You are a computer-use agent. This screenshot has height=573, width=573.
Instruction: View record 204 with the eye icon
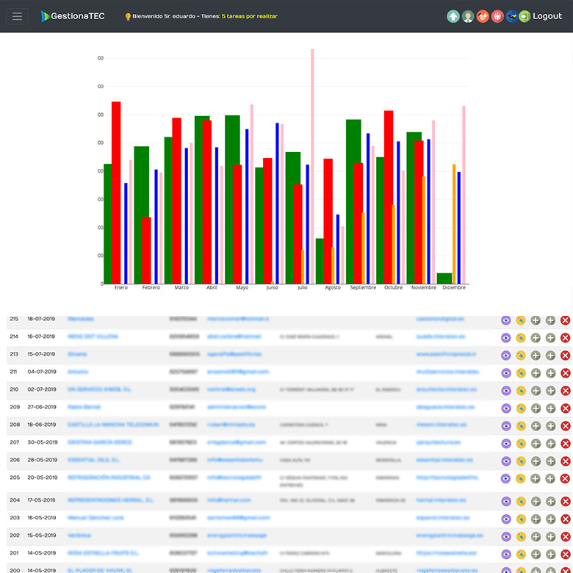pyautogui.click(x=505, y=501)
